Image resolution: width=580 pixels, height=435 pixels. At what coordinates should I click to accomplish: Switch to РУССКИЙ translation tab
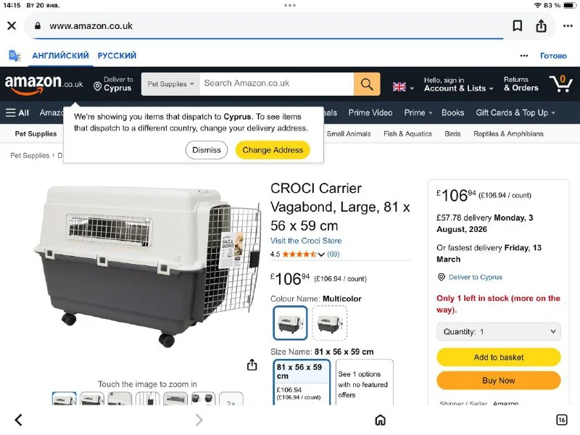coord(117,56)
